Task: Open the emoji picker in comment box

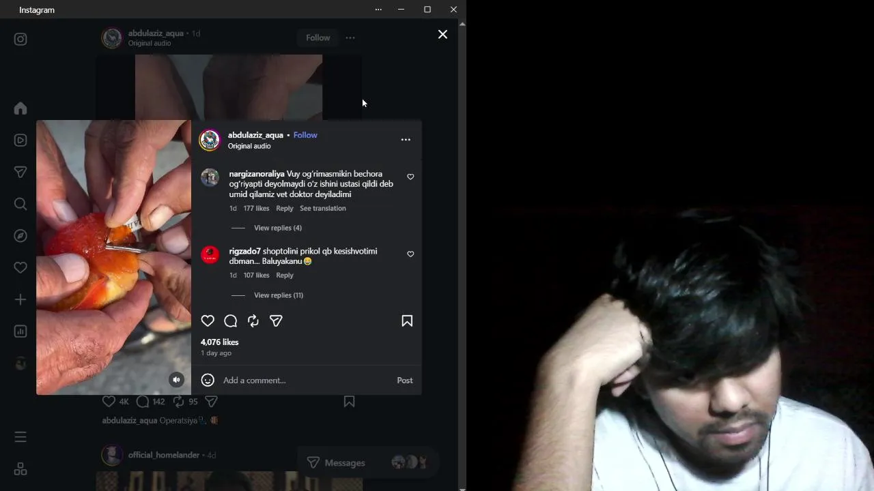Action: tap(208, 380)
